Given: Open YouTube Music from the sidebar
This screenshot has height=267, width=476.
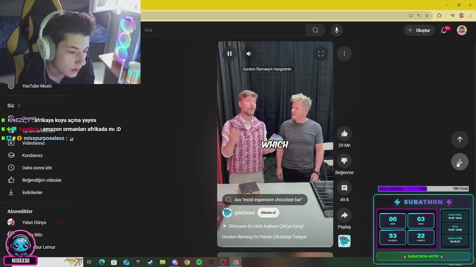Looking at the screenshot, I should pos(37,86).
